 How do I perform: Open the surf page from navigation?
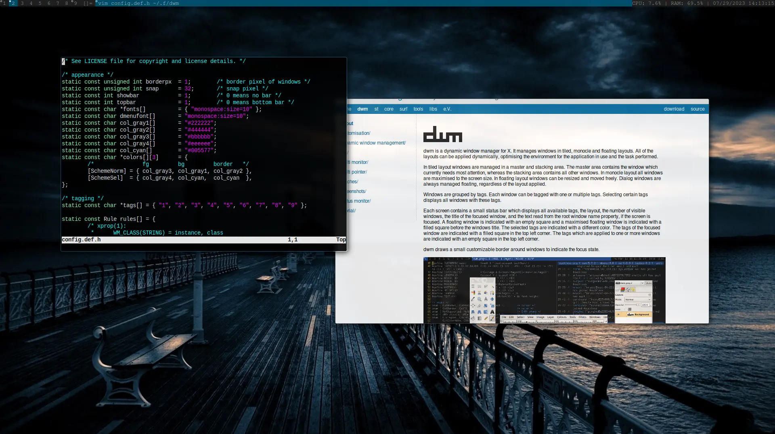[x=403, y=109]
